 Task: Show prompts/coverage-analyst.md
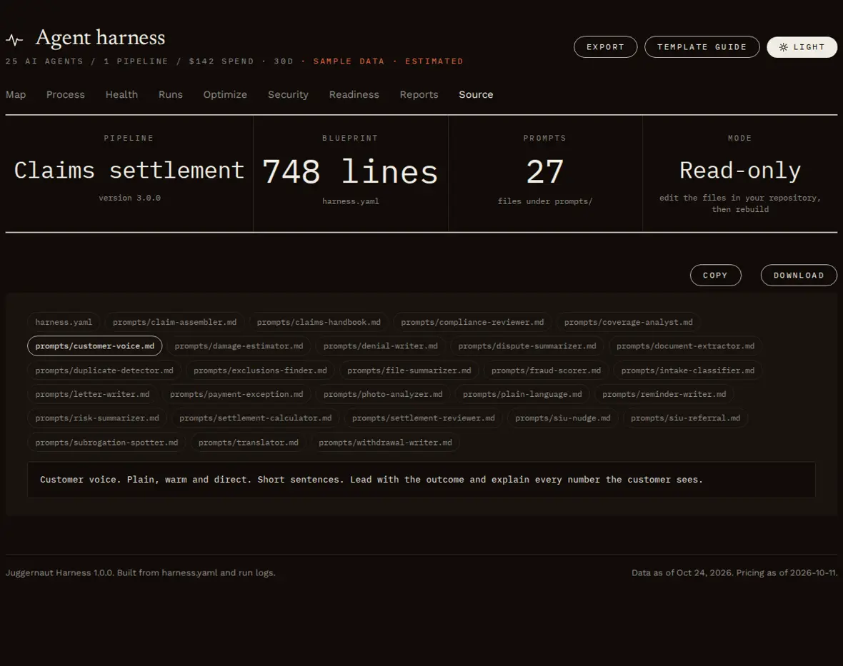pos(628,322)
